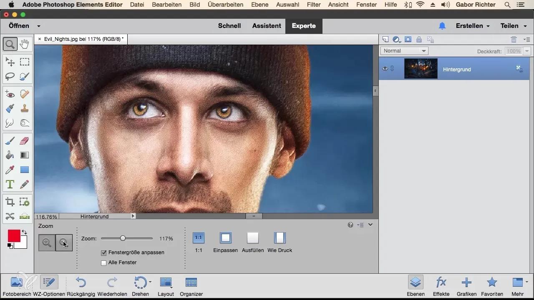Click the delete layer trash icon

(x=514, y=40)
